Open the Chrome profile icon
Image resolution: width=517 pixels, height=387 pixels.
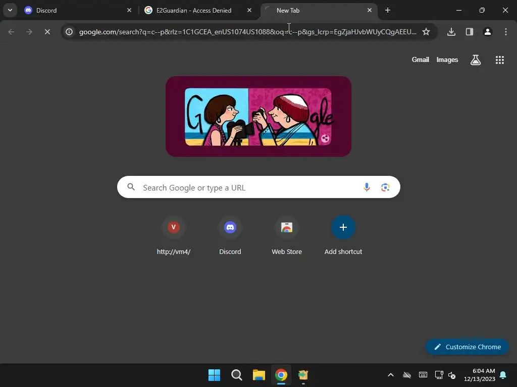pos(488,32)
